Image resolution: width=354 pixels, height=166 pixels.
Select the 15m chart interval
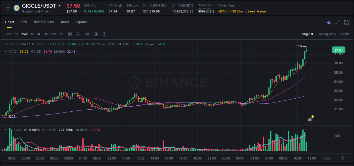25,34
